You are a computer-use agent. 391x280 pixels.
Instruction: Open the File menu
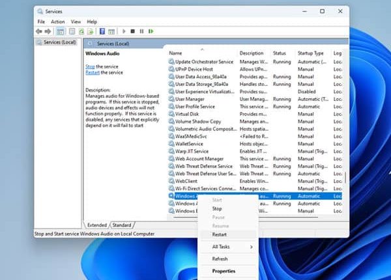41,22
